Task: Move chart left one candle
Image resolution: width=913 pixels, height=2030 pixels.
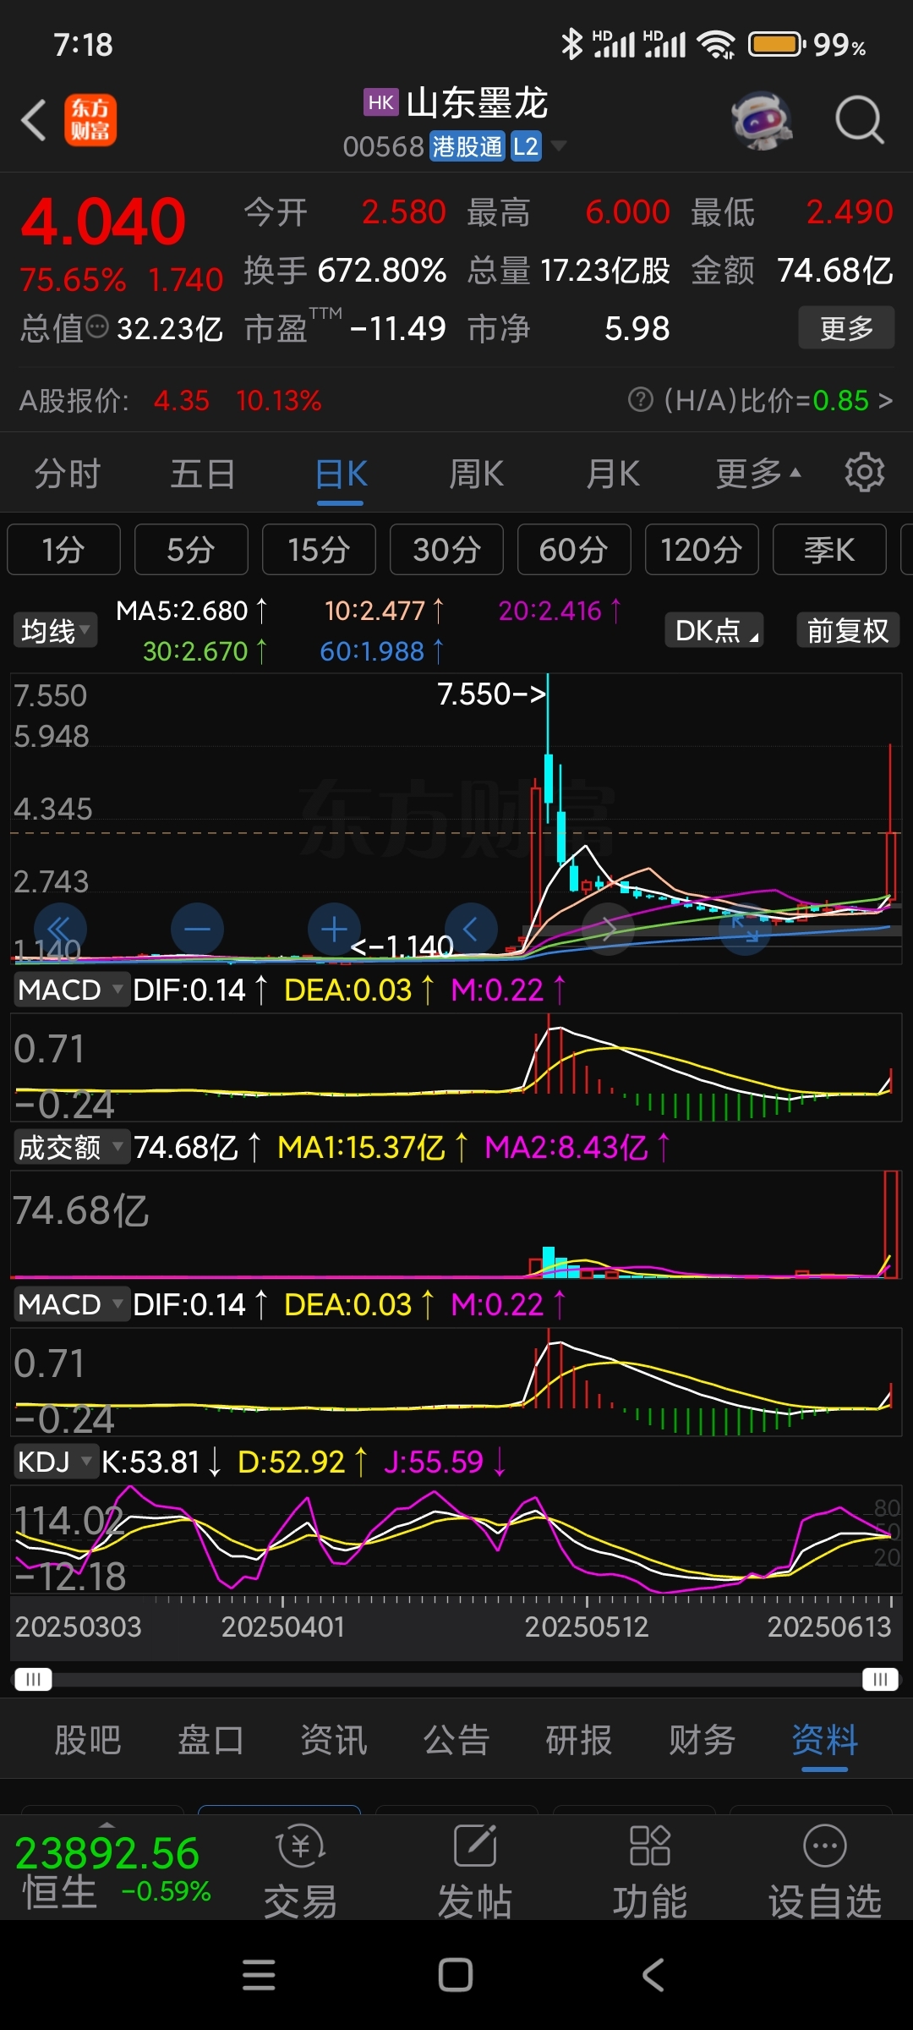Action: coord(471,930)
